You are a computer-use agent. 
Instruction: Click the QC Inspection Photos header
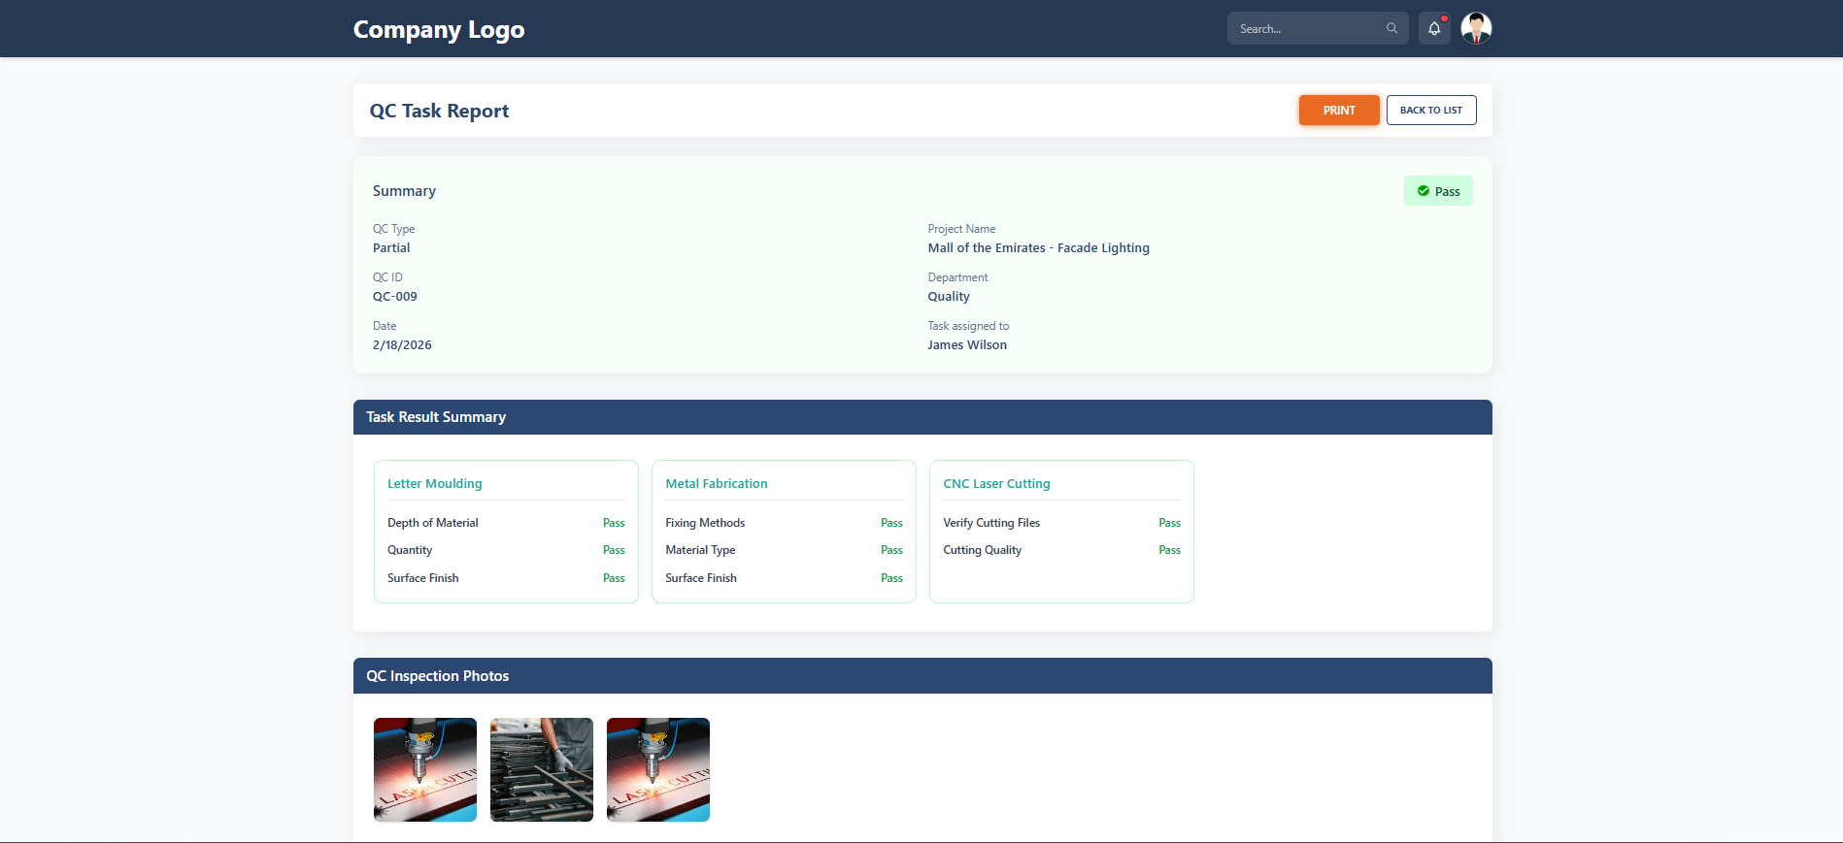[x=922, y=676]
